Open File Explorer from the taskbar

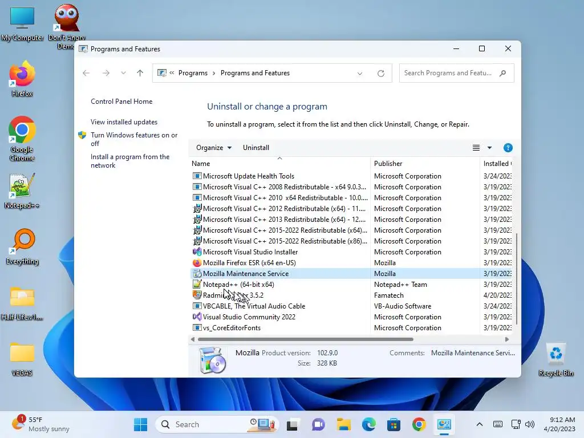click(x=344, y=424)
